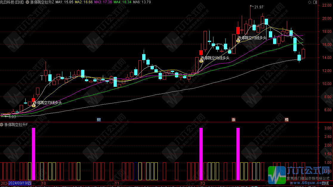Click the 涨 event marker icon
Viewport: 333px width, 187px height.
pyautogui.click(x=234, y=120)
